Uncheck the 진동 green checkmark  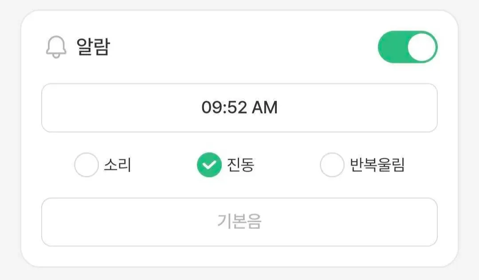209,165
